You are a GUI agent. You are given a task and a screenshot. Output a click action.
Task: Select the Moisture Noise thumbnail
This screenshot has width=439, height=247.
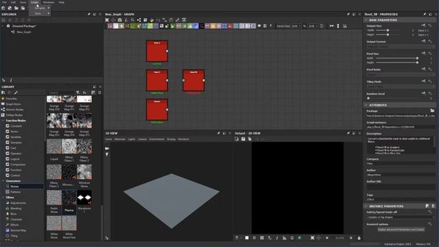pyautogui.click(x=84, y=172)
